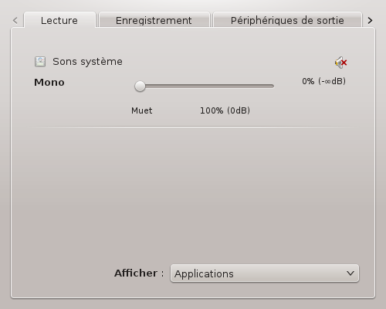Toggle mute for Sons système stream

coord(341,63)
